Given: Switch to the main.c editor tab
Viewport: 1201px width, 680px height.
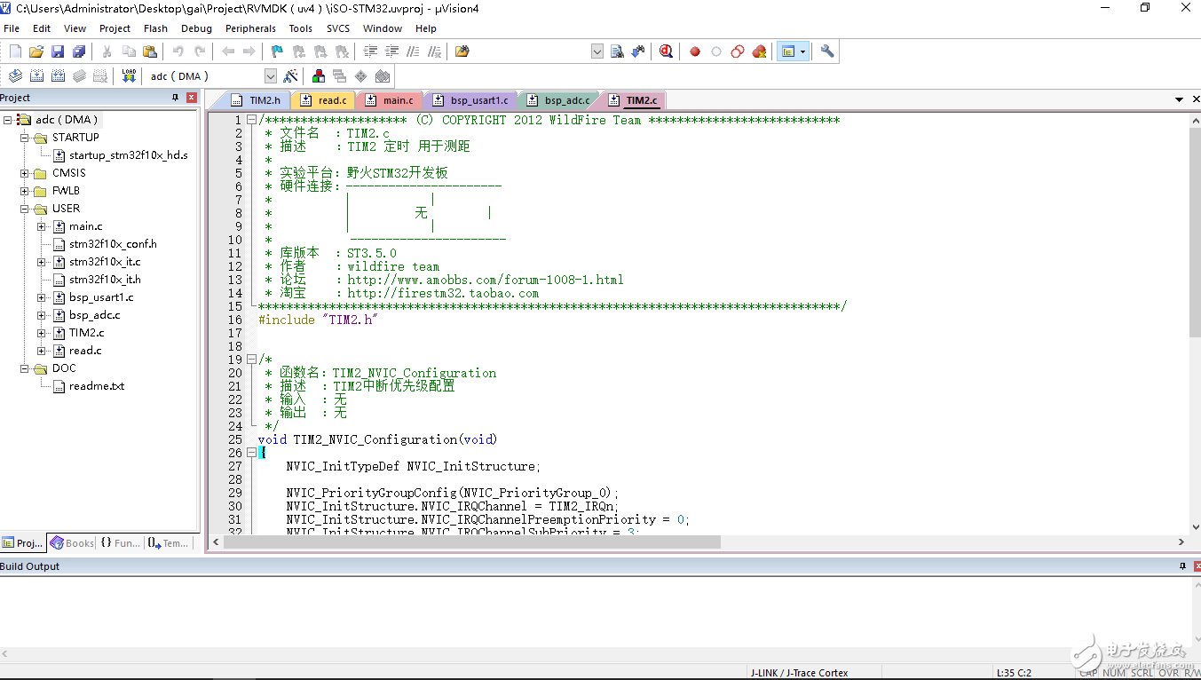Looking at the screenshot, I should 391,100.
